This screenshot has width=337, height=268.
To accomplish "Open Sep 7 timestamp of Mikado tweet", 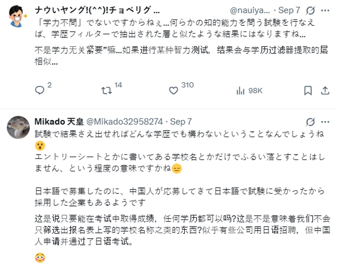I will (181, 122).
